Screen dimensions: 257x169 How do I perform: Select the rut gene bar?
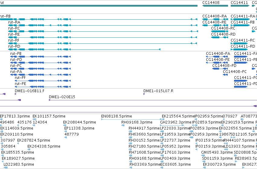pyautogui.click(x=99, y=6)
